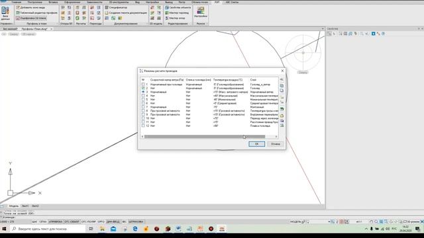
Task: Switch to the Облака точек ribbon tab
Action: tap(200, 2)
